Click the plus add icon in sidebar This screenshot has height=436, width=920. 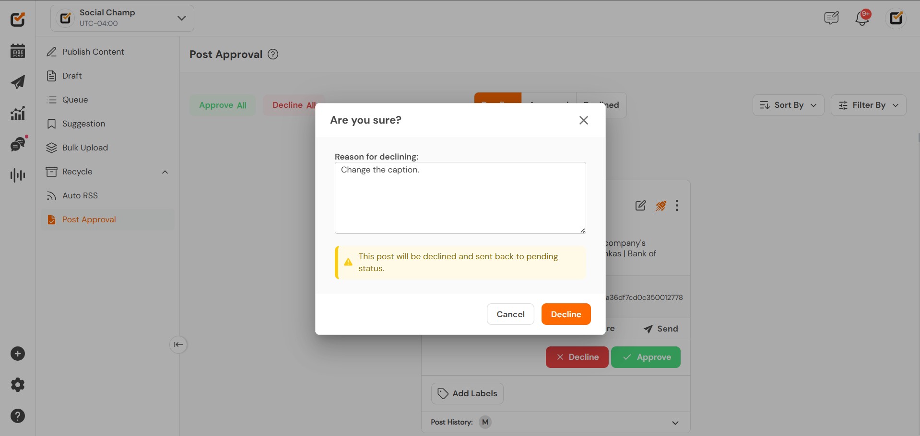[18, 354]
